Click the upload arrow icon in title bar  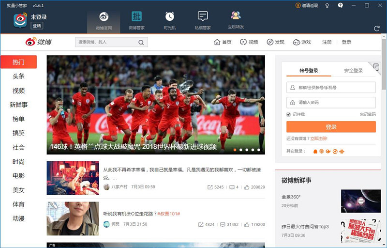pos(327,5)
